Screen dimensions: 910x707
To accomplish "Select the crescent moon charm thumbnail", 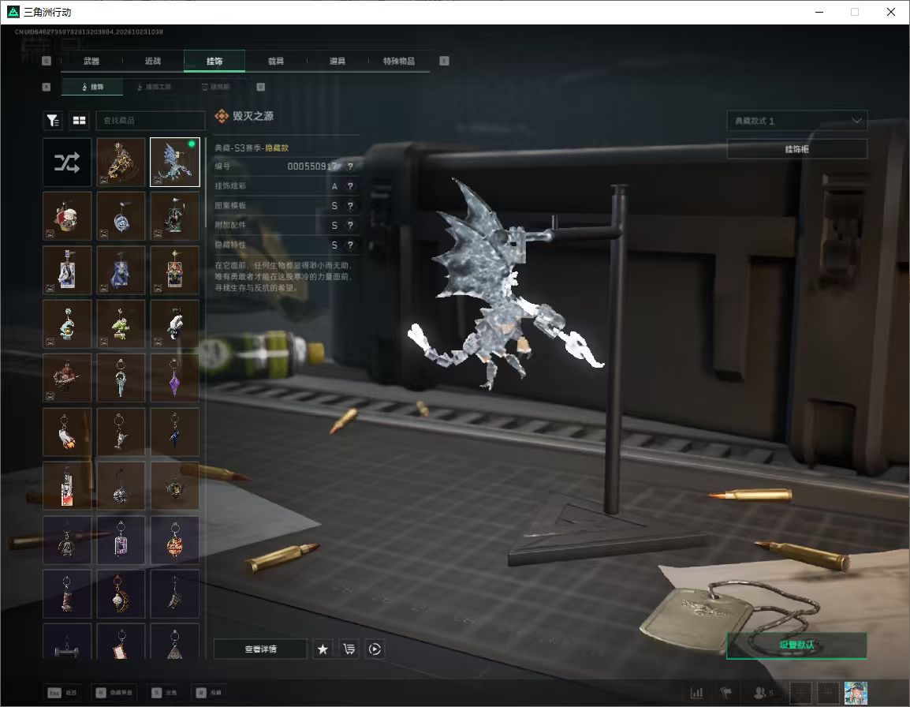I will click(121, 593).
